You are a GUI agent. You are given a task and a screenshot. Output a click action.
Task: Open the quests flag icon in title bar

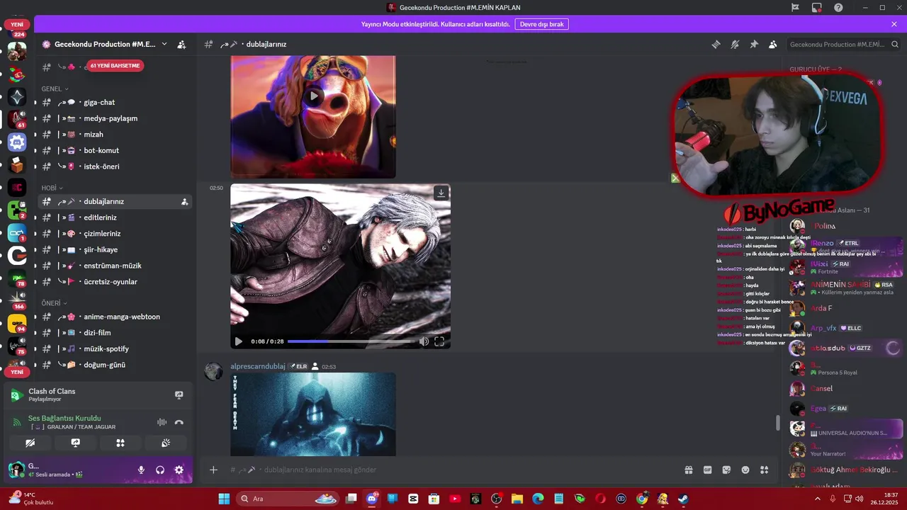point(795,7)
